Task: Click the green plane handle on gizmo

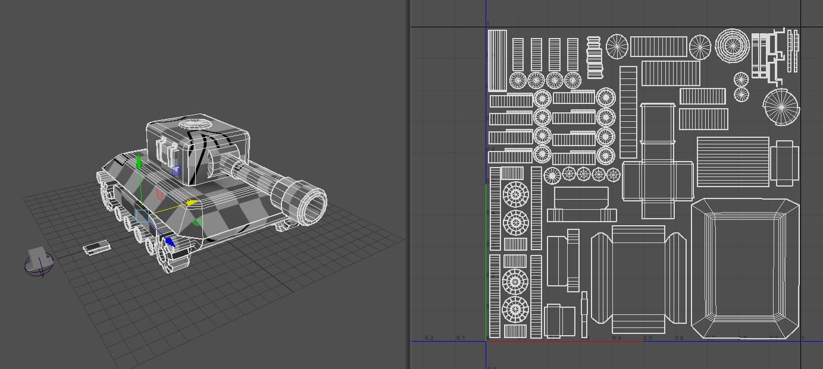Action: (198, 223)
